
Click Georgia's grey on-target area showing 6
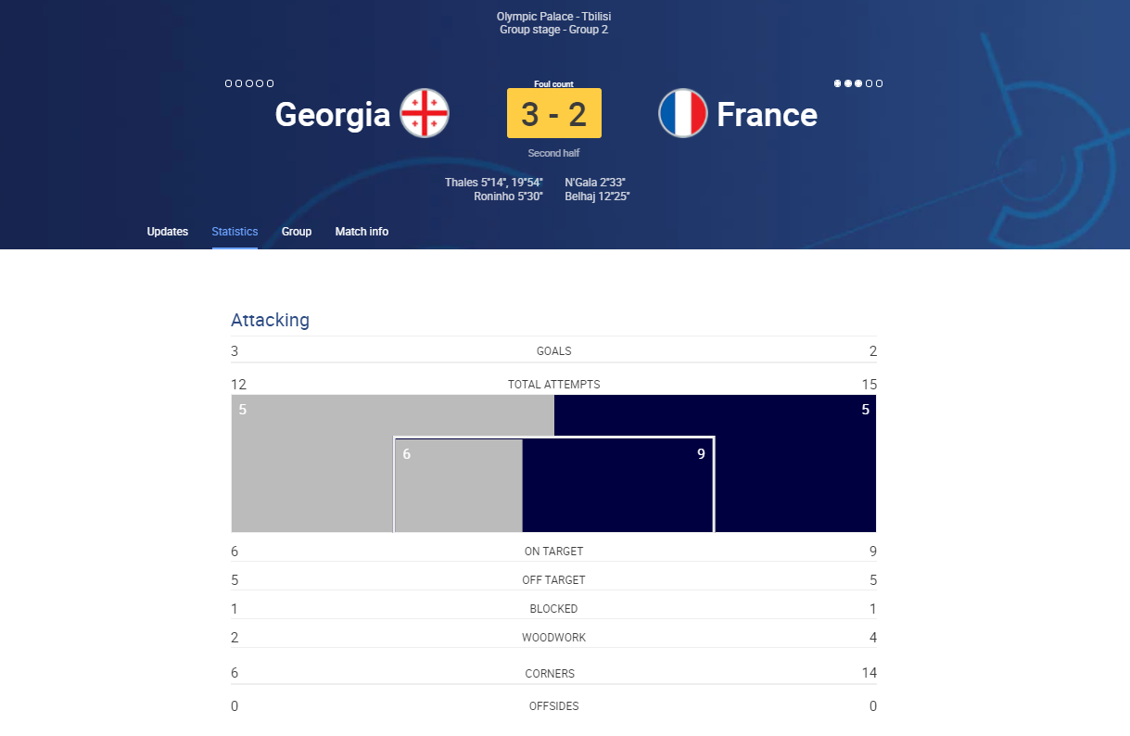(459, 486)
